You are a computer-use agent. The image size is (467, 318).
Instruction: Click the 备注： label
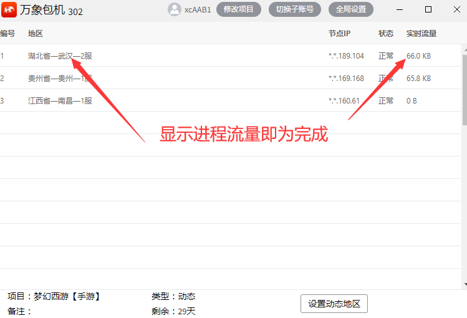pos(20,311)
